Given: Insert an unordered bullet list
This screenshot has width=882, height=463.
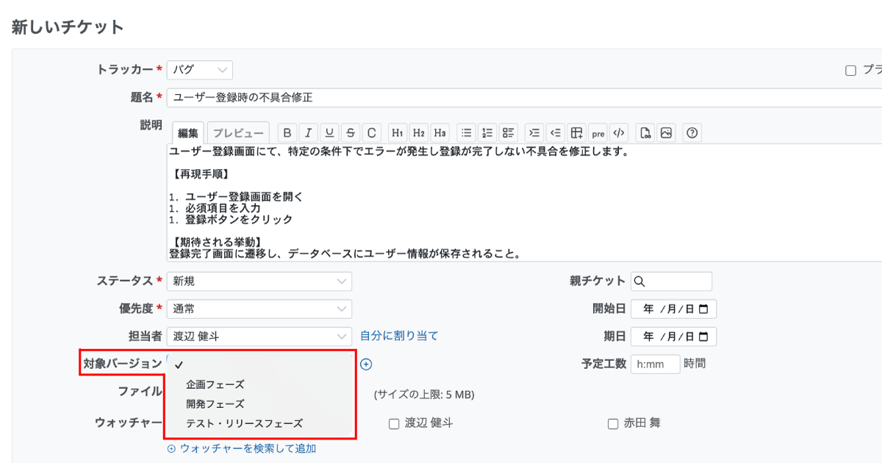Looking at the screenshot, I should coord(466,133).
